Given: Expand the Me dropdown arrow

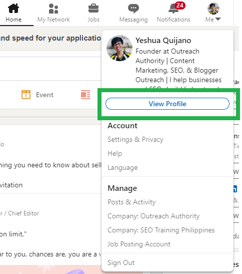Looking at the screenshot, I should (x=218, y=19).
